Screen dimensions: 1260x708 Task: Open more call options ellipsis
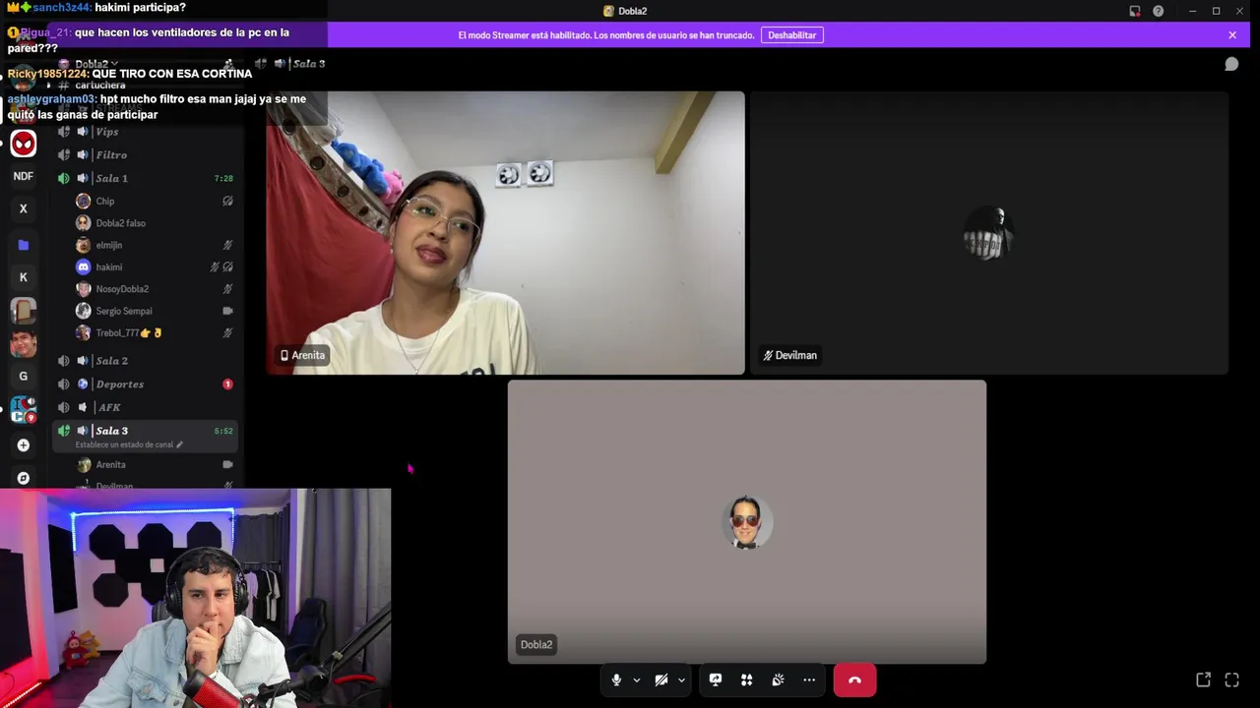pyautogui.click(x=809, y=679)
